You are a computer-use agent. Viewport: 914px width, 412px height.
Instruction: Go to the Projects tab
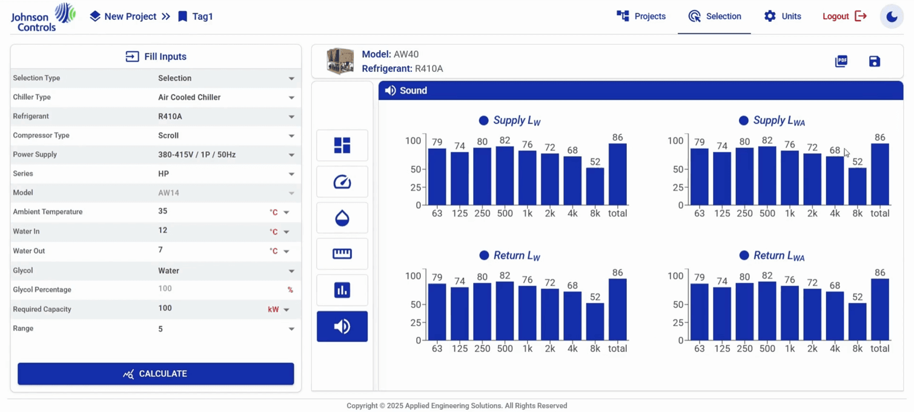[641, 16]
